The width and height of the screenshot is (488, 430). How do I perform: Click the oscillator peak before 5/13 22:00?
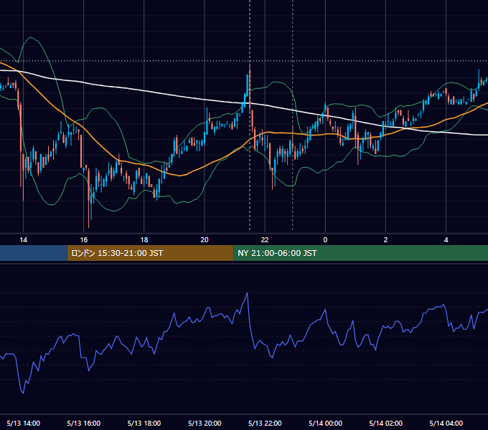point(247,293)
